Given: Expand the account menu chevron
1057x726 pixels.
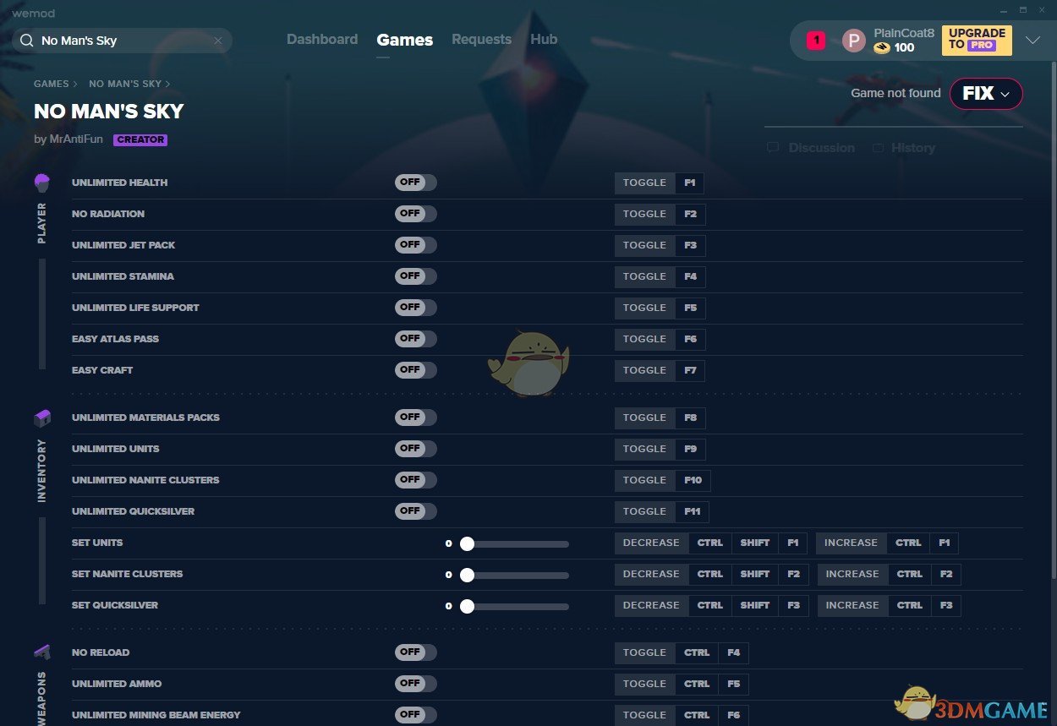Looking at the screenshot, I should tap(1032, 41).
